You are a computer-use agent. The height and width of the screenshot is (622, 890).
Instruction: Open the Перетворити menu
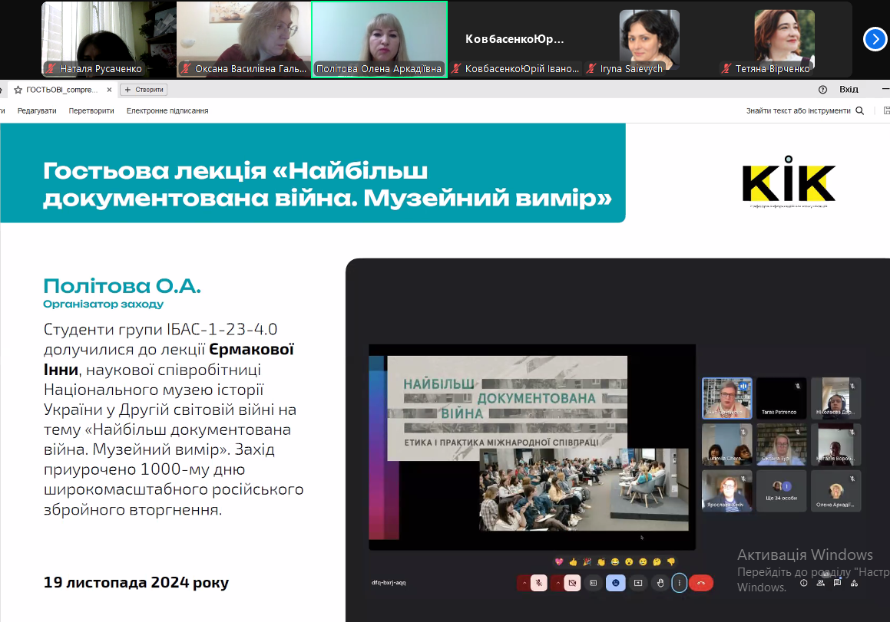coord(91,110)
